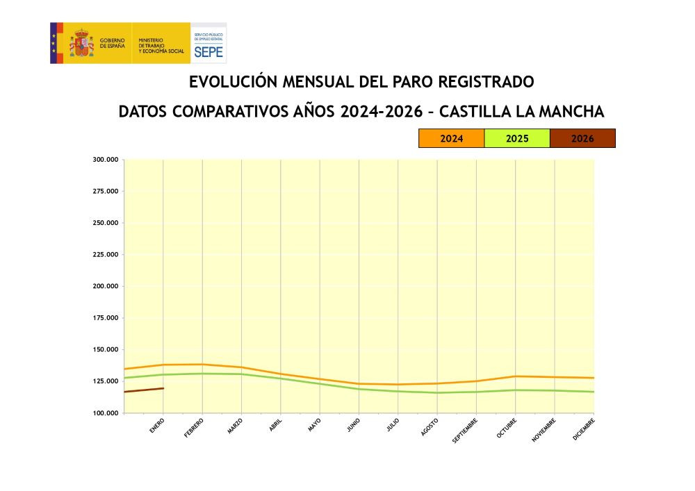Screen dimensions: 695x491
Task: Click the SEPTIEMBRE month label
Action: tap(465, 431)
